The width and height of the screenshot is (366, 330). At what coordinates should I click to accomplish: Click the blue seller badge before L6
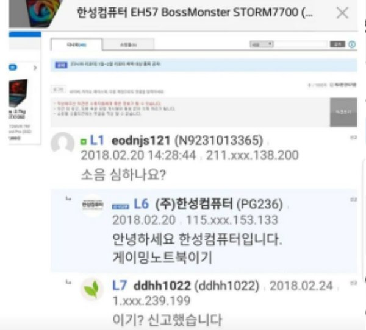[120, 206]
